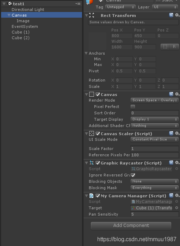The width and height of the screenshot is (180, 246).
Task: Toggle raw edit mode R button
Action: pos(174,47)
